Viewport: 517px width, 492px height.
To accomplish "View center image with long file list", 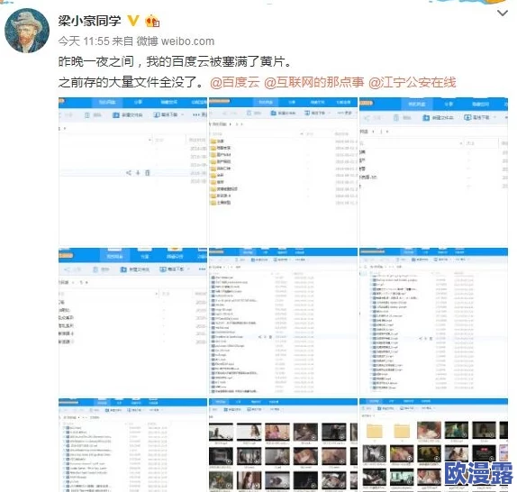I will coord(283,322).
